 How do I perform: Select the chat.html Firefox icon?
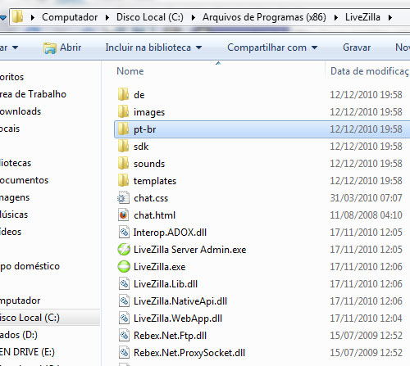(x=124, y=215)
